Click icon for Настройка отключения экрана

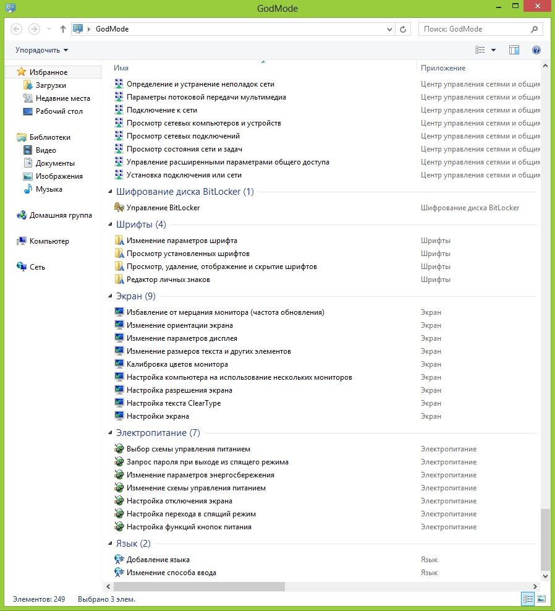pyautogui.click(x=119, y=500)
